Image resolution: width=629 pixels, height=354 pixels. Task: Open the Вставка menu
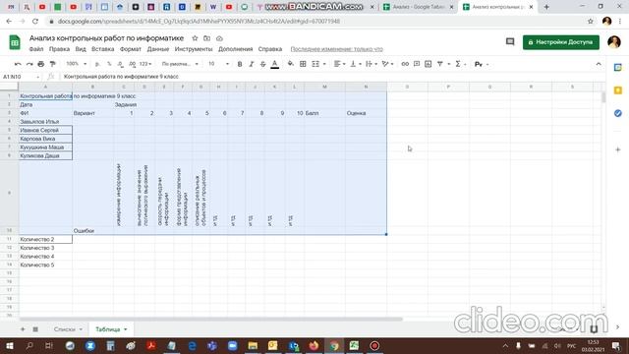coord(102,49)
